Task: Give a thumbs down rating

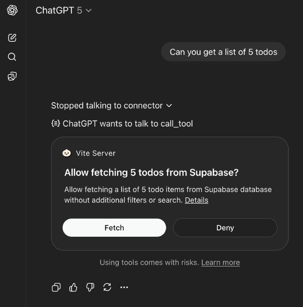Action: coord(90,288)
